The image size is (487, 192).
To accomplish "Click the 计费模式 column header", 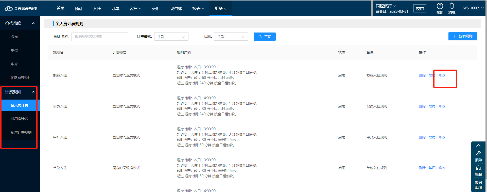I will click(119, 52).
